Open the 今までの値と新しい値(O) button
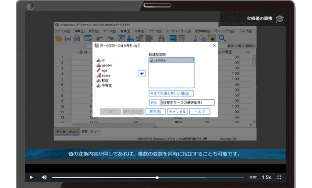The height and width of the screenshot is (188, 312). [x=171, y=93]
